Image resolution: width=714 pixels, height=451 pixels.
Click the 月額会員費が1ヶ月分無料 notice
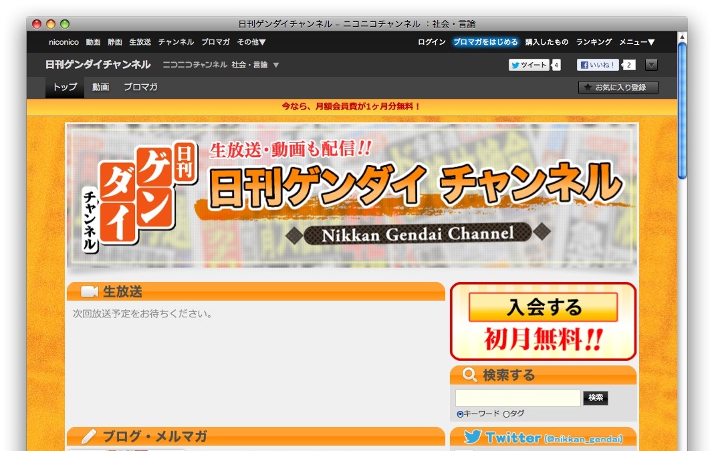pos(350,106)
